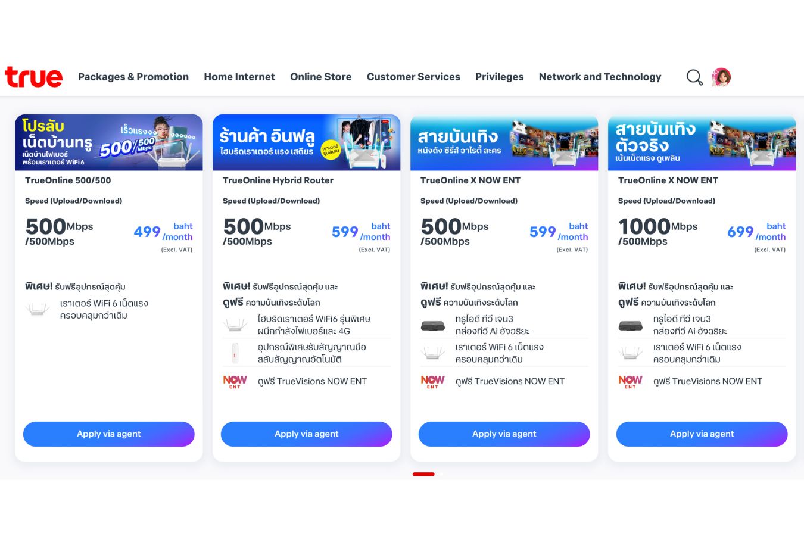This screenshot has height=536, width=804.
Task: Go to Online Store menu
Action: tap(320, 77)
